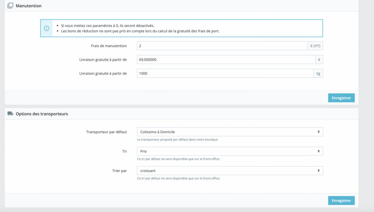Open the Transporteur par défaut dropdown
The width and height of the screenshot is (374, 212).
(x=230, y=132)
